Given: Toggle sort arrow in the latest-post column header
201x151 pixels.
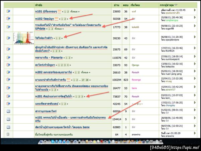Looking at the screenshot, I should tap(176, 5).
